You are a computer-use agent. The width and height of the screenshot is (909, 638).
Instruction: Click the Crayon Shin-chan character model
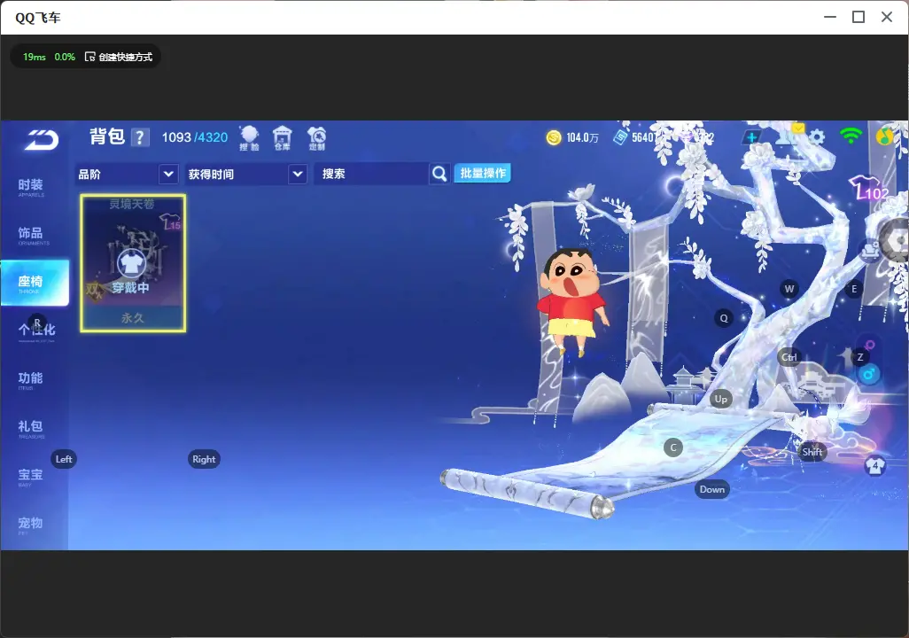tap(572, 301)
